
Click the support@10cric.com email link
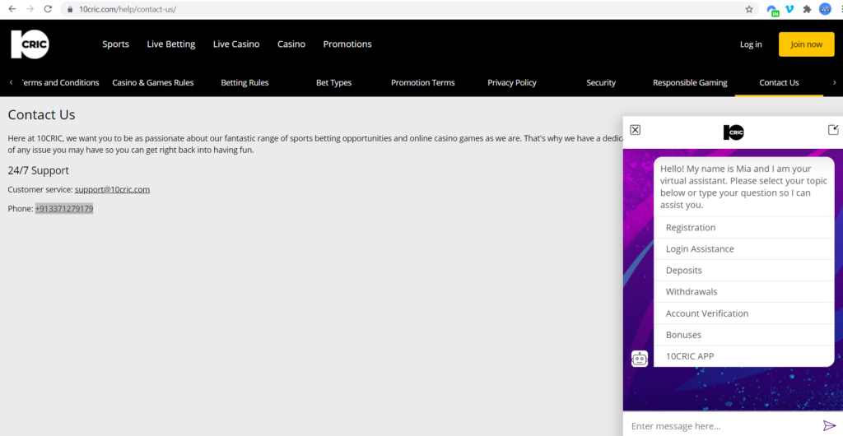click(112, 189)
